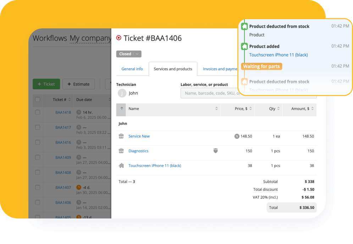This screenshot has width=353, height=244.
Task: Open the Invoices and payments tab
Action: click(x=219, y=69)
